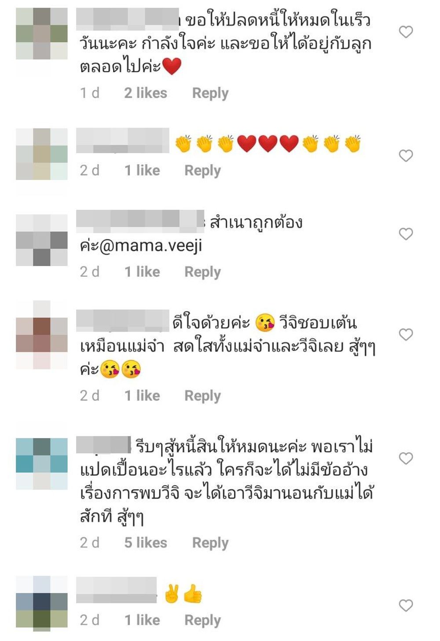Like the comment with 5 likes
This screenshot has height=641, width=440.
coord(406,458)
